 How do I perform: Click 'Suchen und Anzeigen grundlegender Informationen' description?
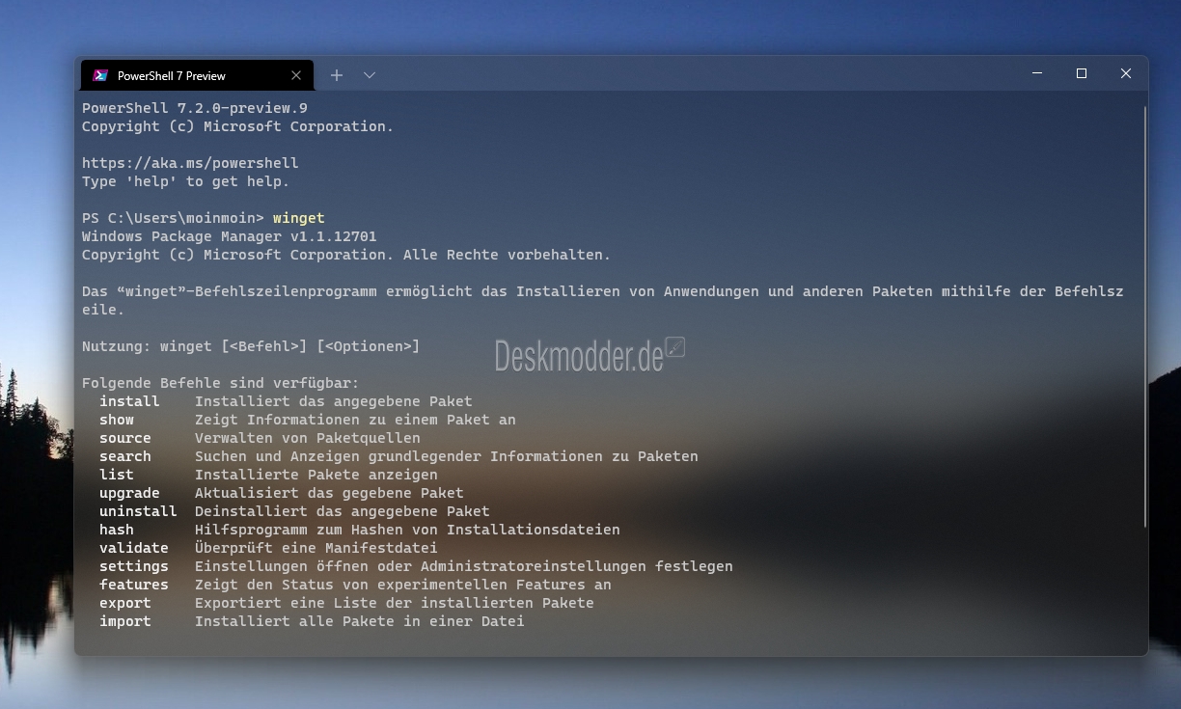447,456
